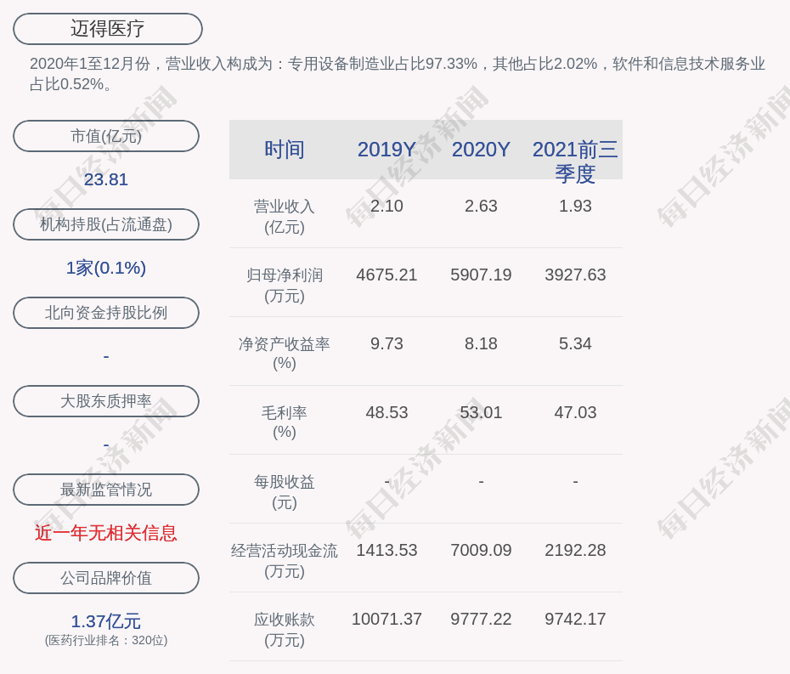Click the red 近一年无相关信息 text

106,533
